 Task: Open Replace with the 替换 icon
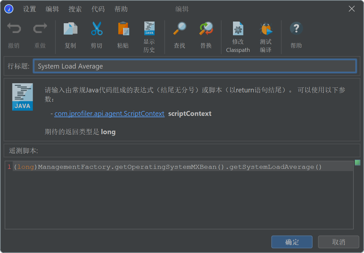(x=206, y=29)
